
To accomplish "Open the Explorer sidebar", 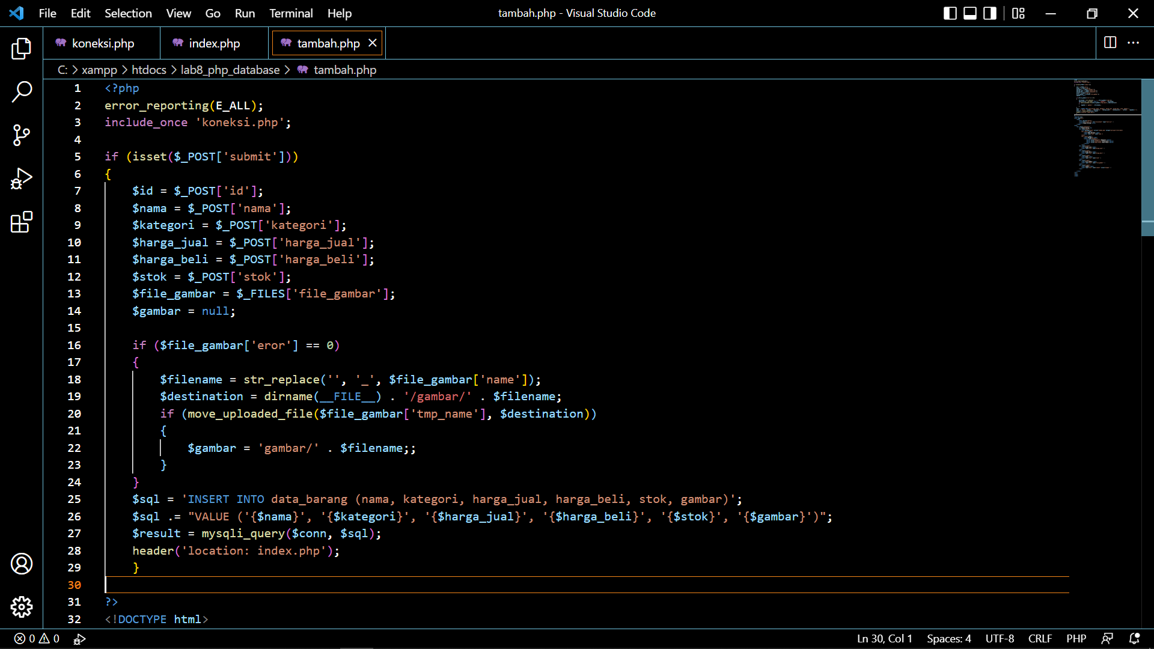I will 22,49.
